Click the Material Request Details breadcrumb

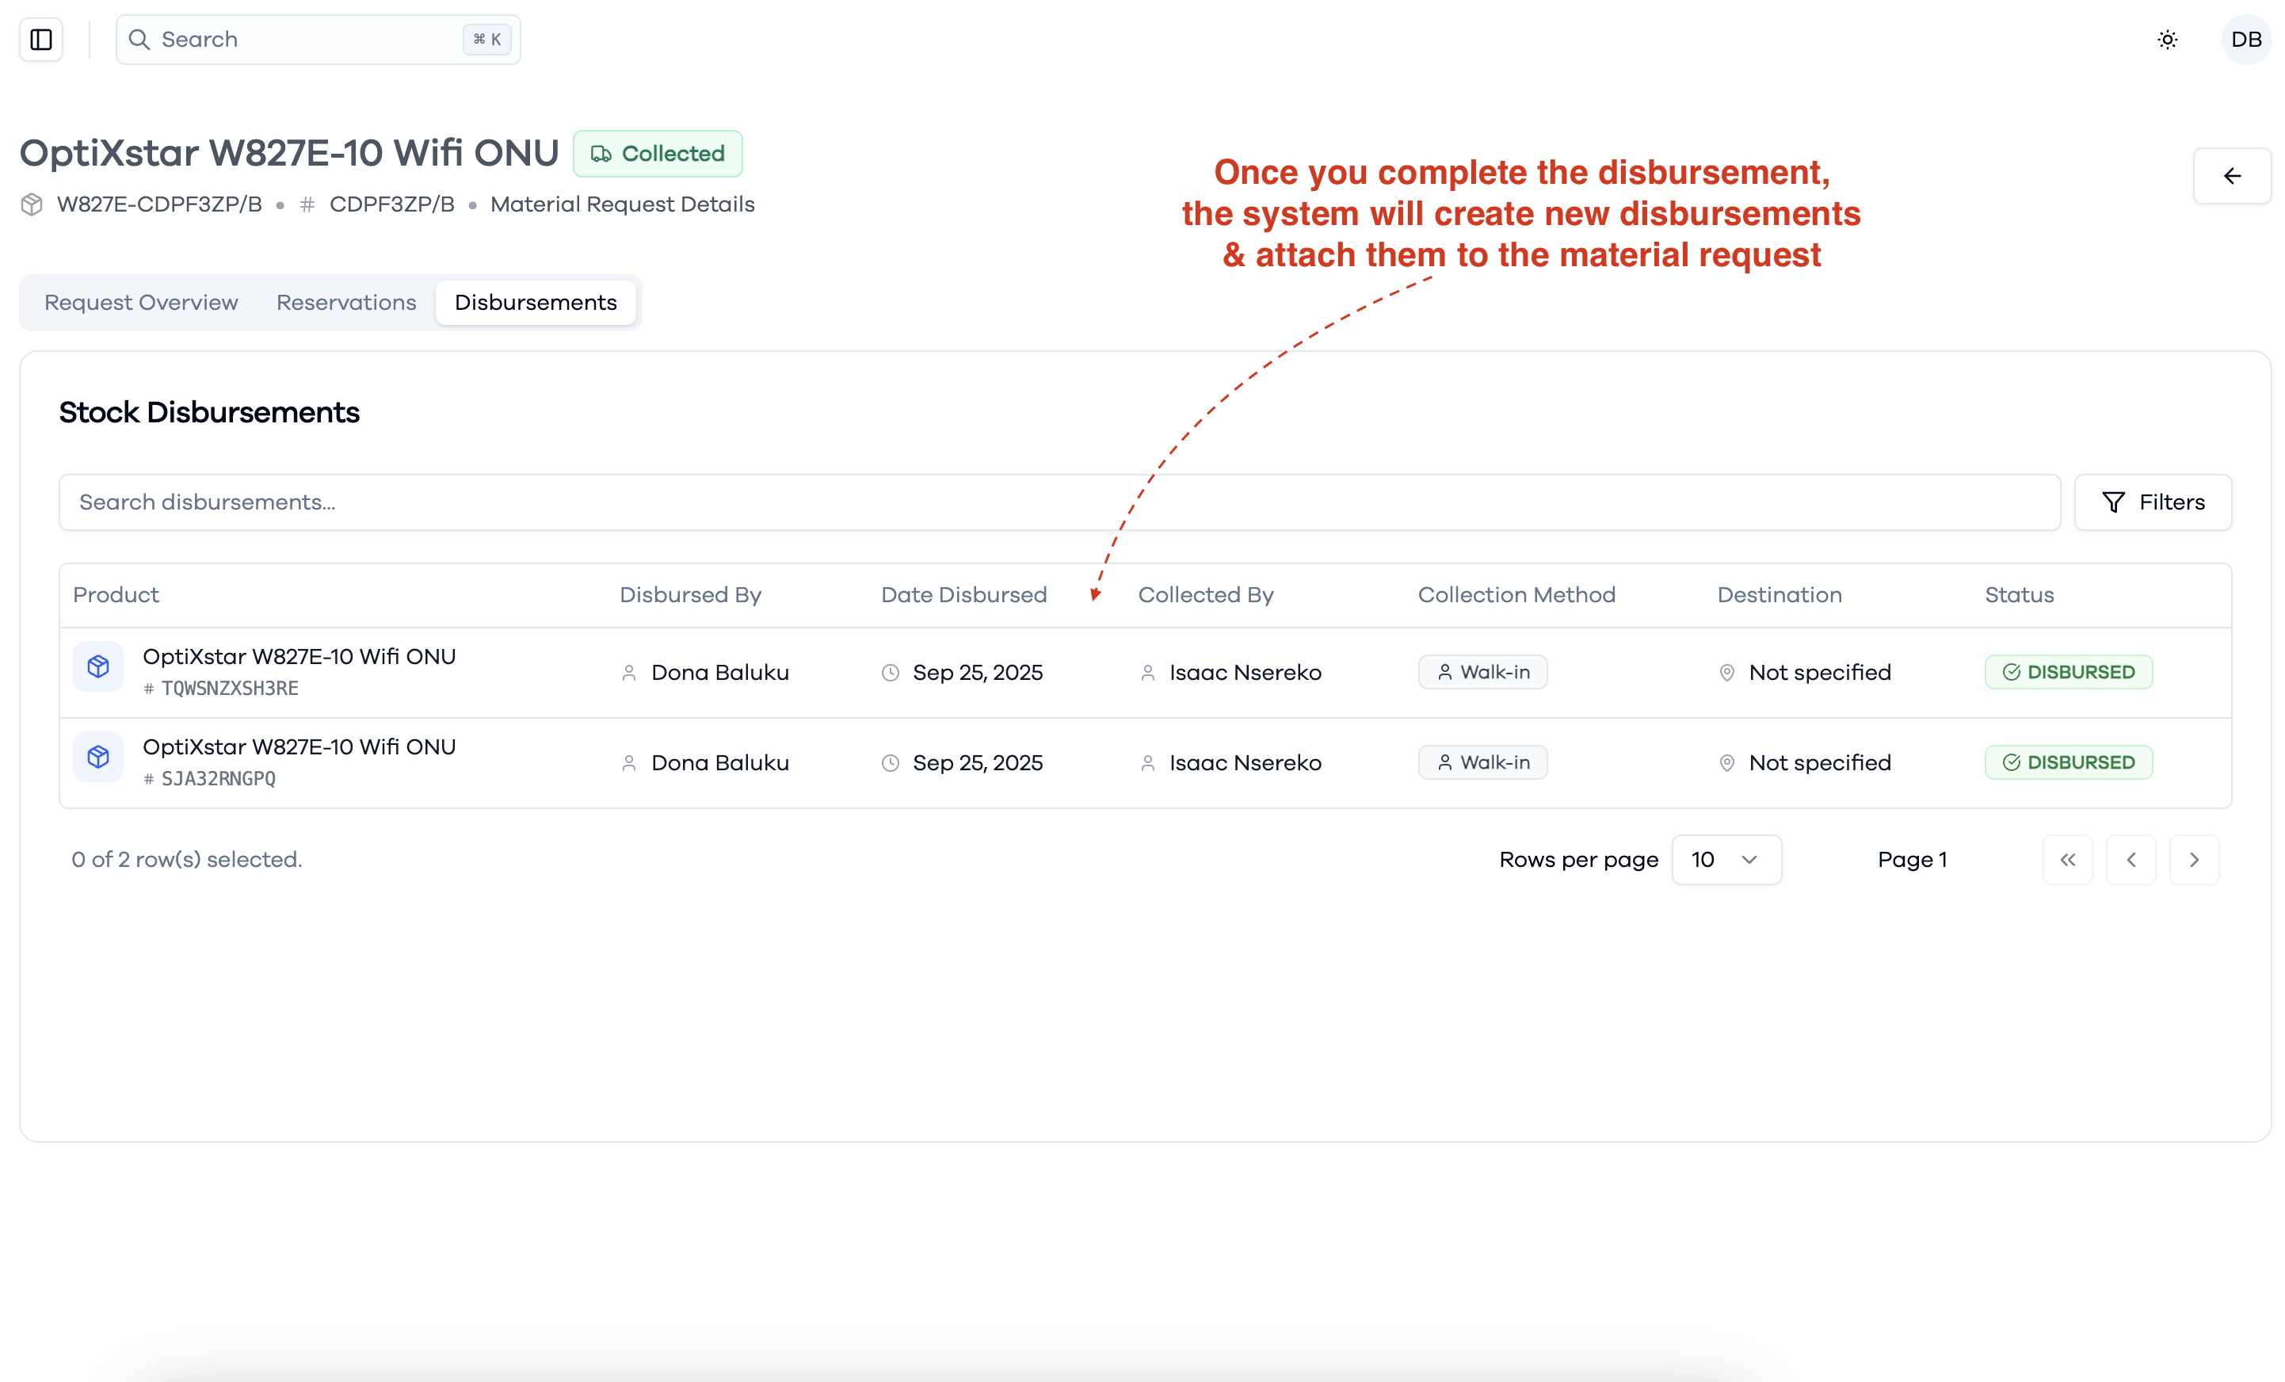(621, 204)
